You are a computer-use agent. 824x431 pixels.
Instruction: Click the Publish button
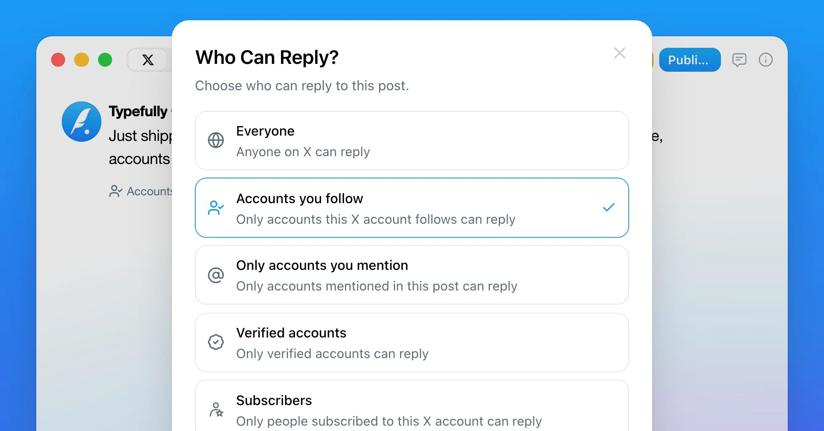(x=690, y=60)
